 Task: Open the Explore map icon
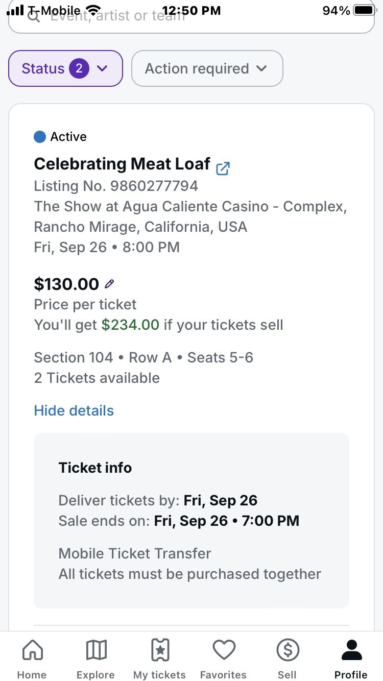(96, 651)
